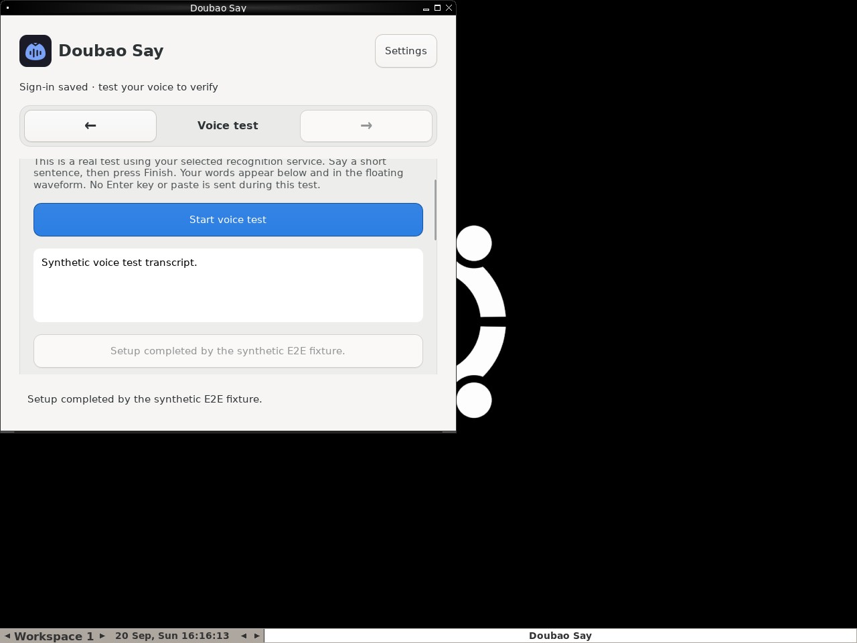Start the voice test
The height and width of the screenshot is (643, 857).
point(228,220)
